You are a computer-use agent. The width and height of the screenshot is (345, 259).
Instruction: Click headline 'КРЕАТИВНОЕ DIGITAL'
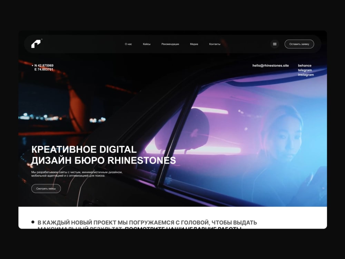tap(84, 150)
